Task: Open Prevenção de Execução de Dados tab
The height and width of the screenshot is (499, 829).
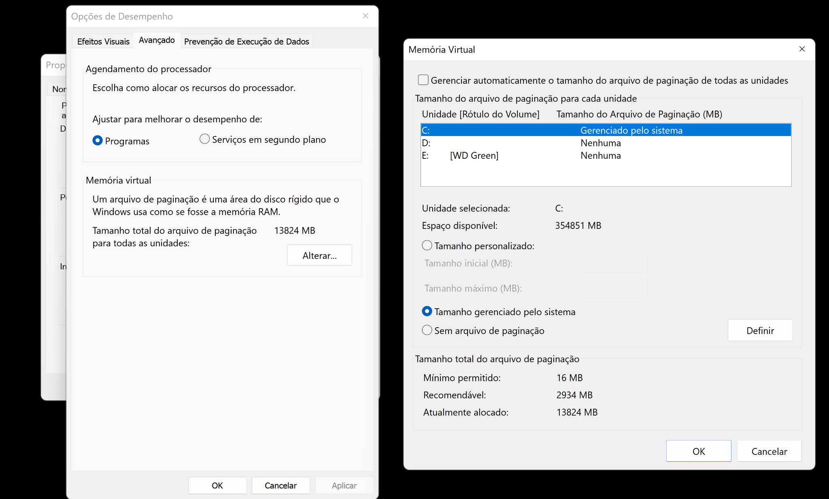Action: [x=247, y=41]
